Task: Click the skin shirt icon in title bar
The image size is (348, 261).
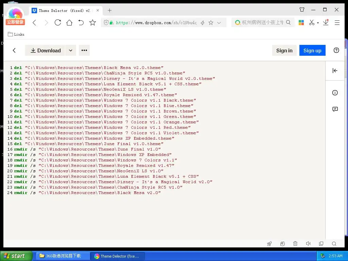Action: pyautogui.click(x=302, y=10)
